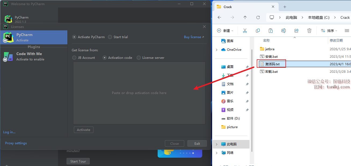Click the Copy icon in Explorer toolbar
Image resolution: width=351 pixels, height=166 pixels.
point(258,31)
